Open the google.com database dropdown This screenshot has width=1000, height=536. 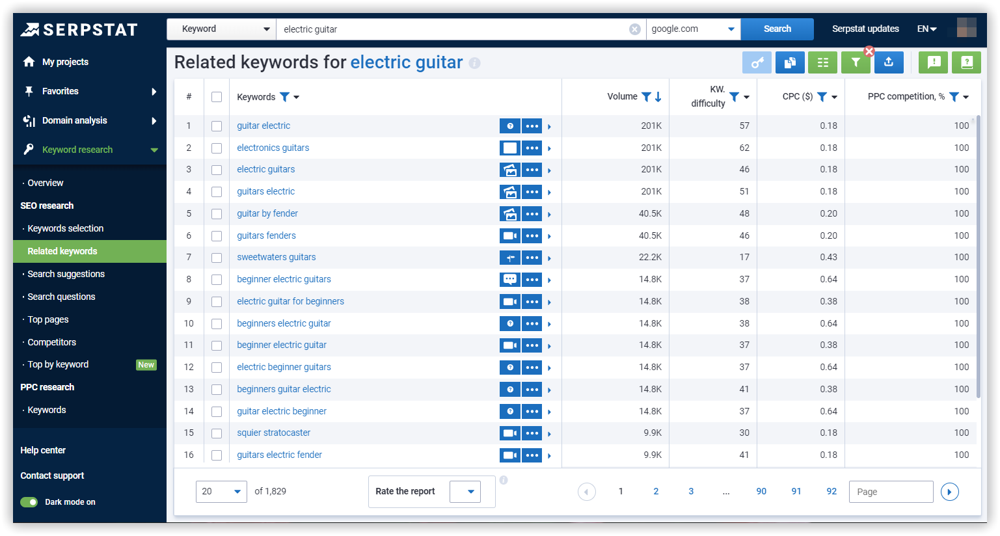pos(694,29)
